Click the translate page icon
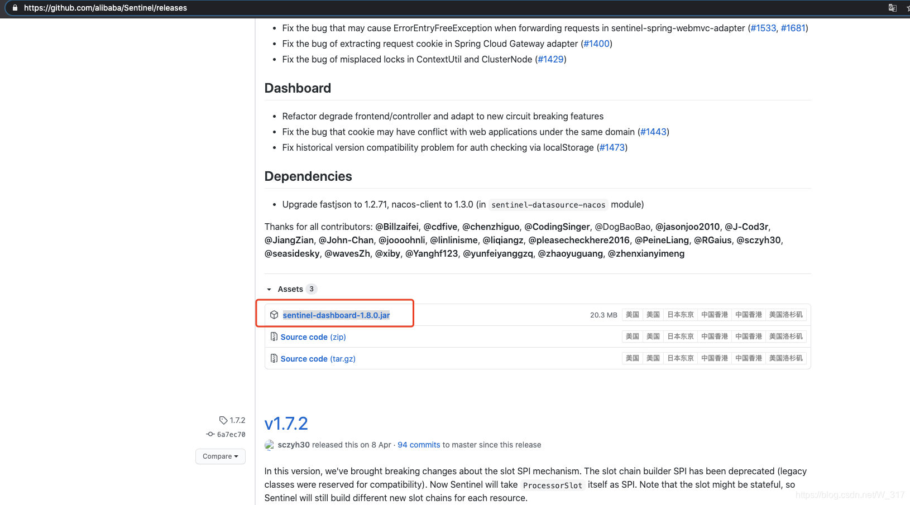Screen dimensions: 910x505 click(x=892, y=8)
